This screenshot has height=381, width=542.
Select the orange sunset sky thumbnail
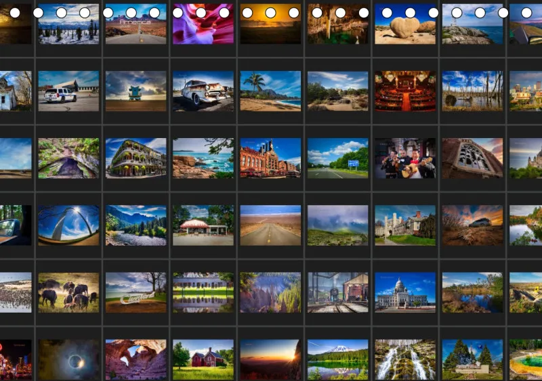[x=270, y=24]
